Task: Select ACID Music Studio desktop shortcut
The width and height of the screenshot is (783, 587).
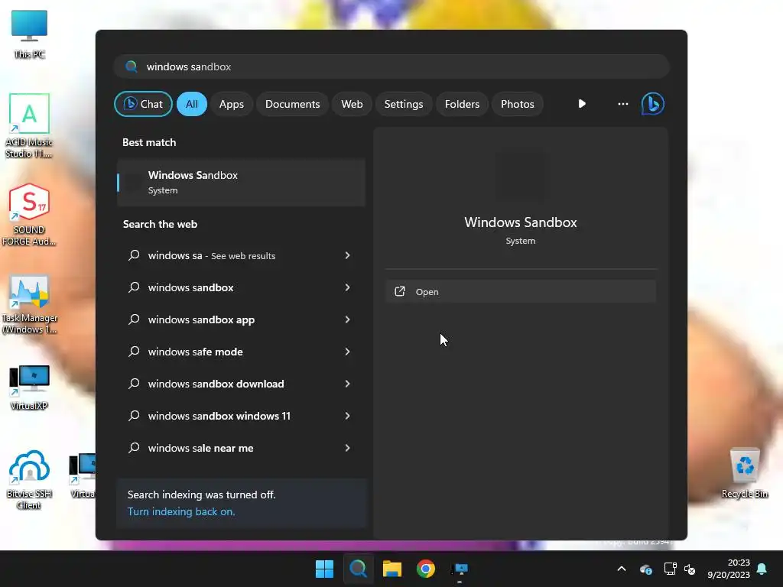Action: (x=29, y=126)
